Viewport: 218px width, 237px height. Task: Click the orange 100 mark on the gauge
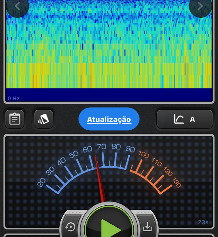point(144,154)
